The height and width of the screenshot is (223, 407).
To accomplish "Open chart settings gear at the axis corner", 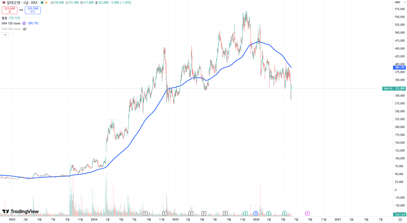I will (x=400, y=220).
